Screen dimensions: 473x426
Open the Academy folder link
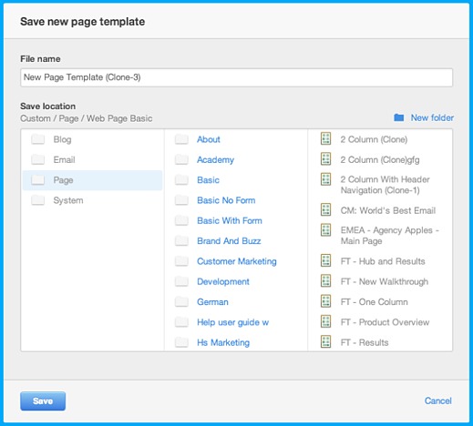(215, 160)
